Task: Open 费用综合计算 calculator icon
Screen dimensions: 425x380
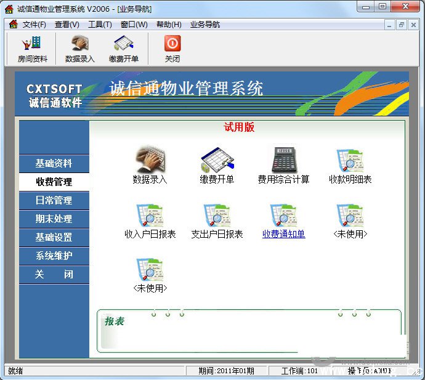Action: pos(283,161)
